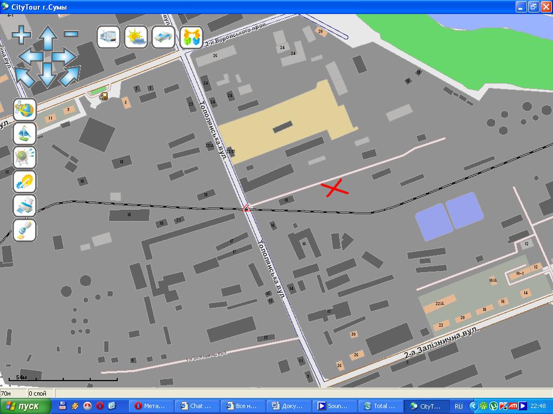The height and width of the screenshot is (414, 553).
Task: Pan the map up with arrow
Action: (48, 37)
